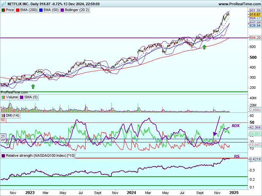
Task: Click the 15.947 DMI value label
Action: 255,145
